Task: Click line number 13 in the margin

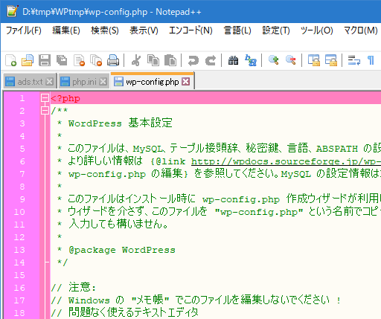Action: tap(19, 250)
